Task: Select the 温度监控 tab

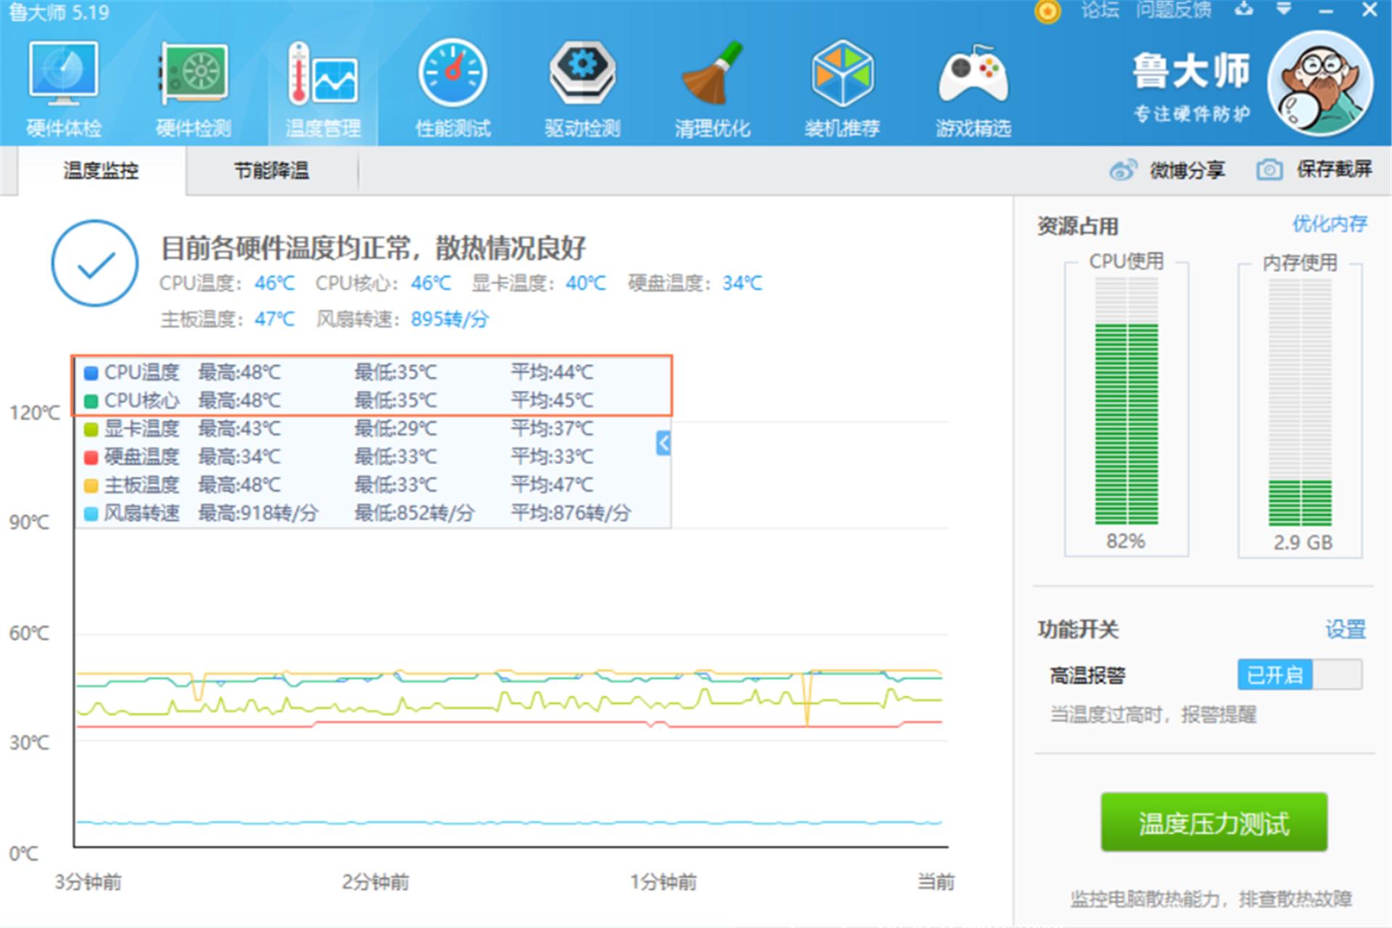Action: pyautogui.click(x=101, y=171)
